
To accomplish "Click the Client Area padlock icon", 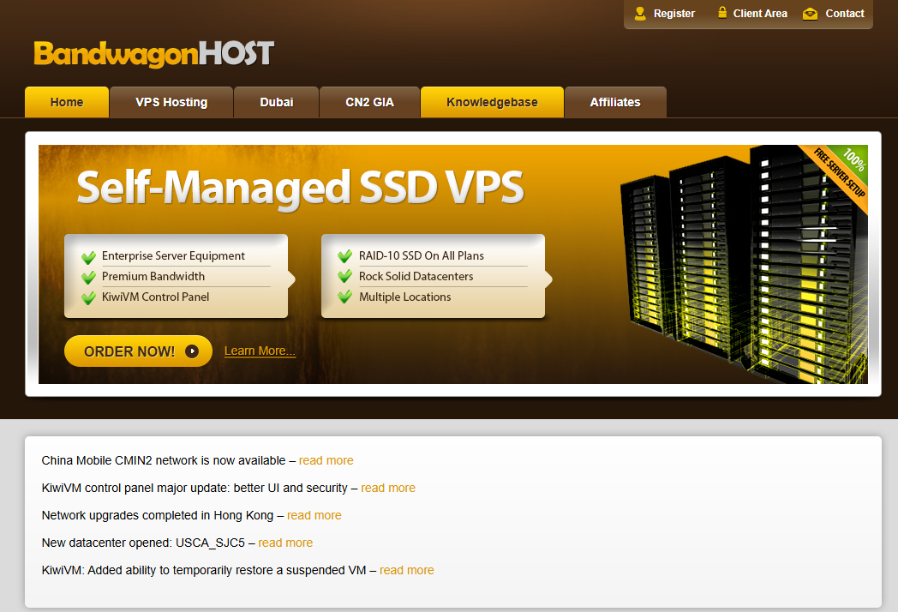I will [x=722, y=13].
